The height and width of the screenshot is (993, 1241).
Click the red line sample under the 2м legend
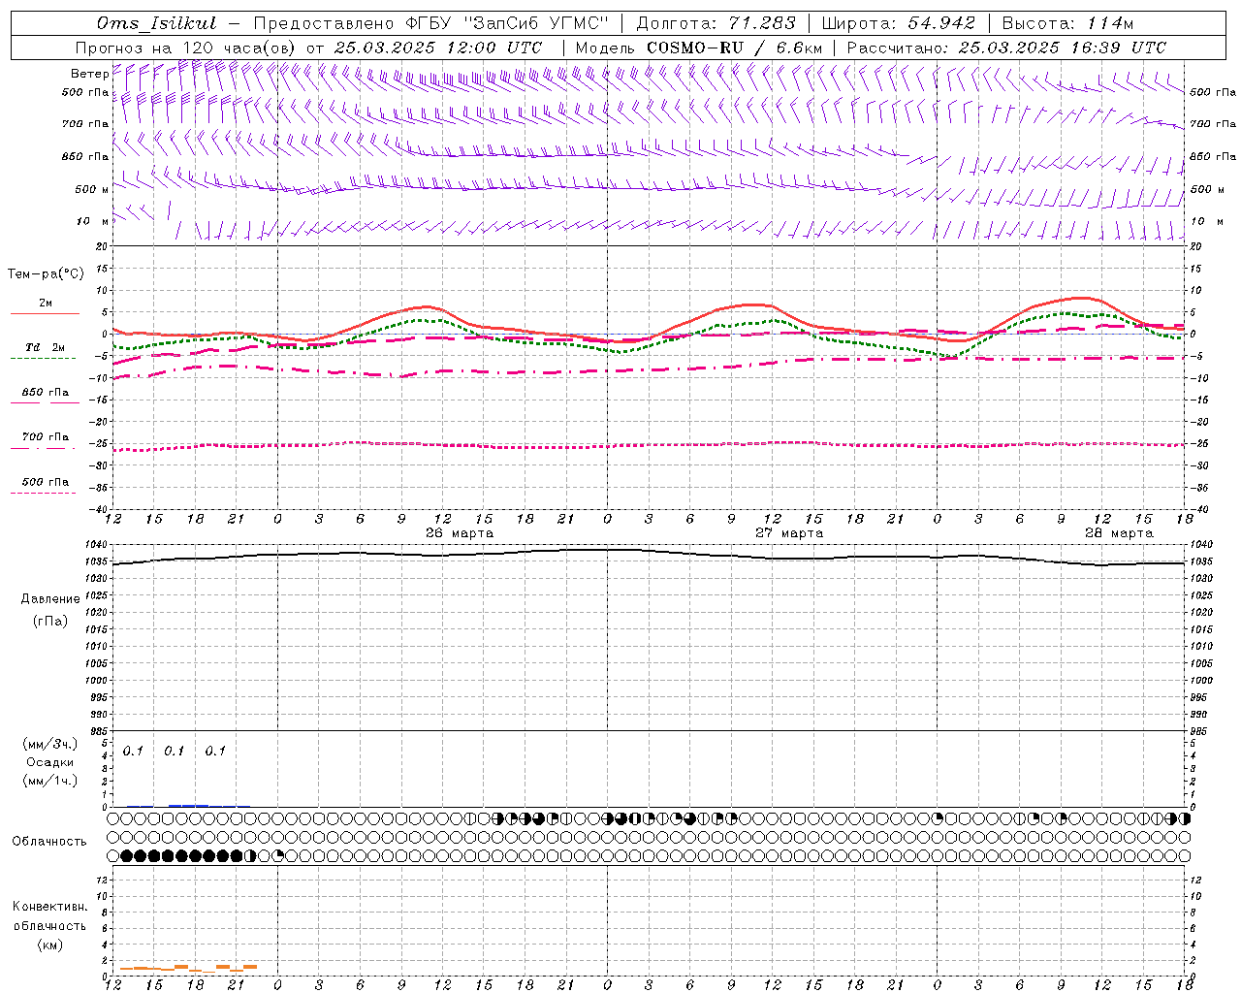click(x=45, y=314)
